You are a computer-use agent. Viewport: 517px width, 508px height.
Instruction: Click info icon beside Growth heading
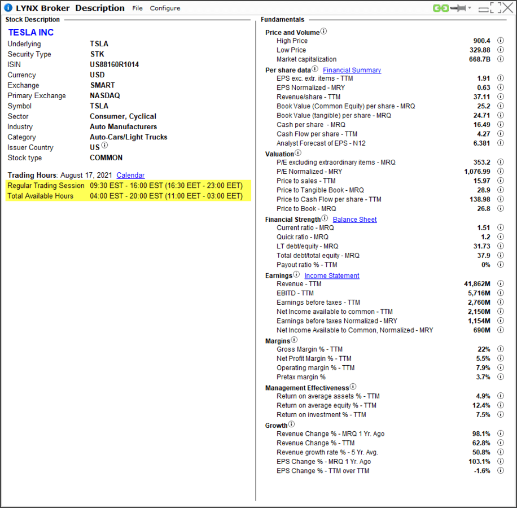pos(292,424)
